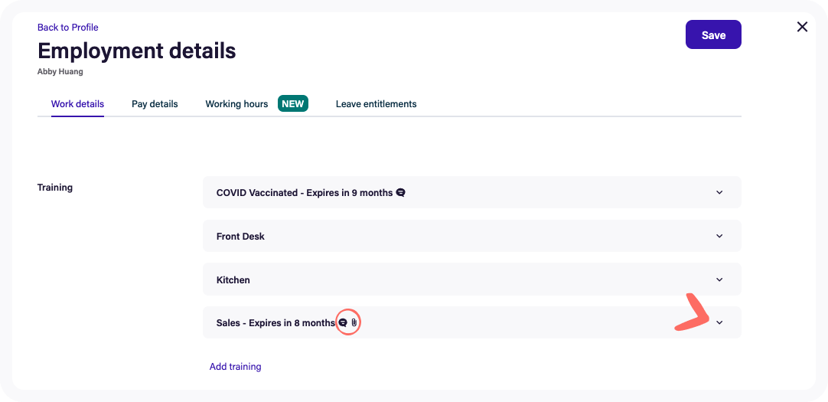Expand the Sales training chevron

719,322
